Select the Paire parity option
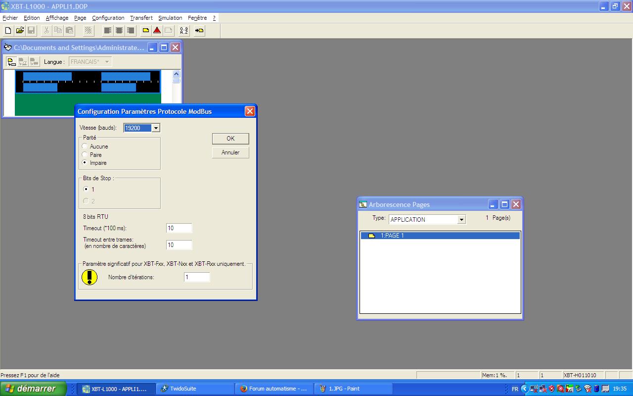Image resolution: width=633 pixels, height=396 pixels. 85,155
